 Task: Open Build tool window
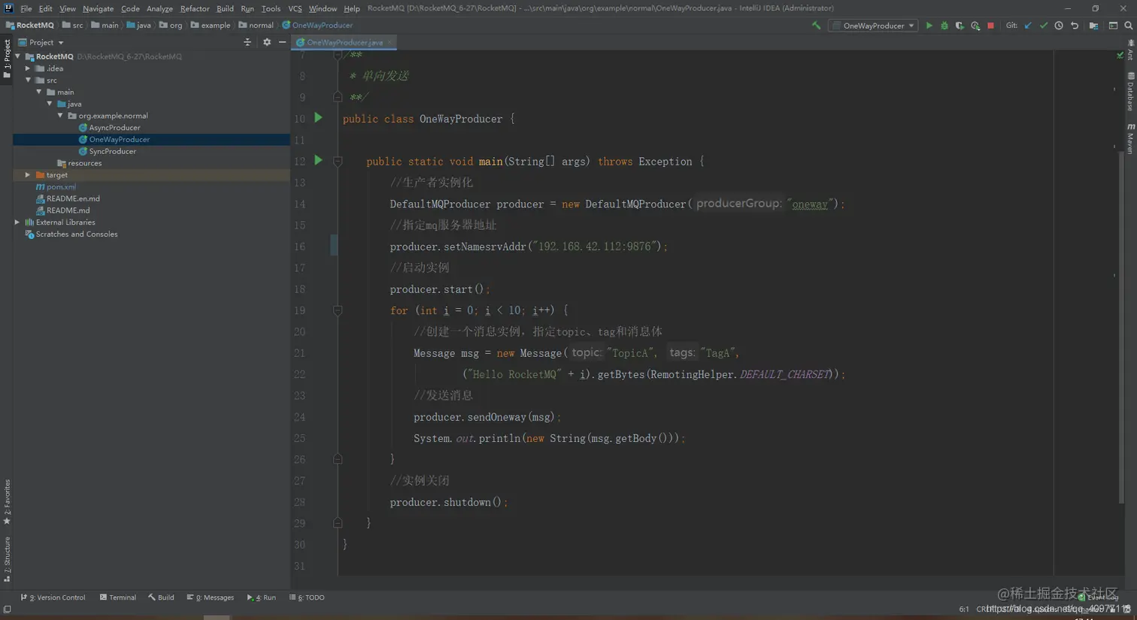161,597
